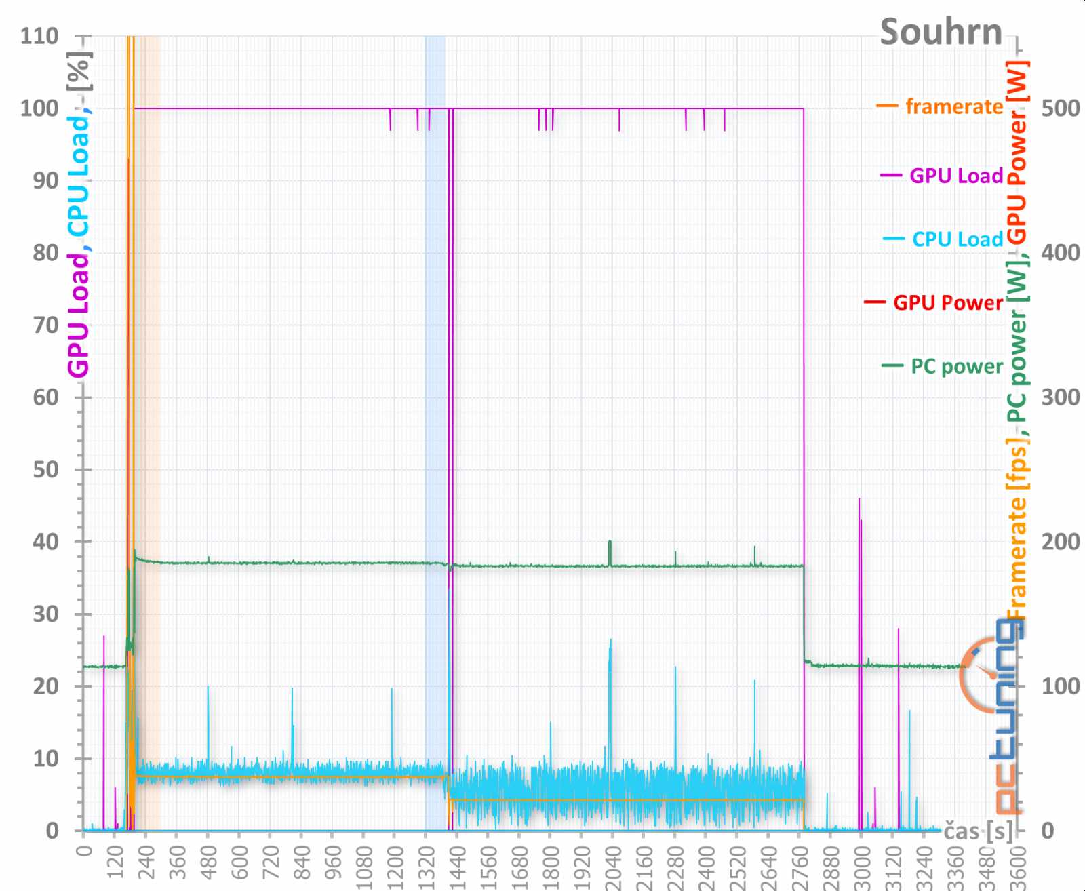
Task: Click the cyan CPU Load legend line marker
Action: pyautogui.click(x=894, y=239)
